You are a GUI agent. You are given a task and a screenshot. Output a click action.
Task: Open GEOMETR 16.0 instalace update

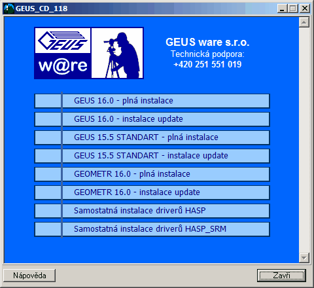click(152, 192)
